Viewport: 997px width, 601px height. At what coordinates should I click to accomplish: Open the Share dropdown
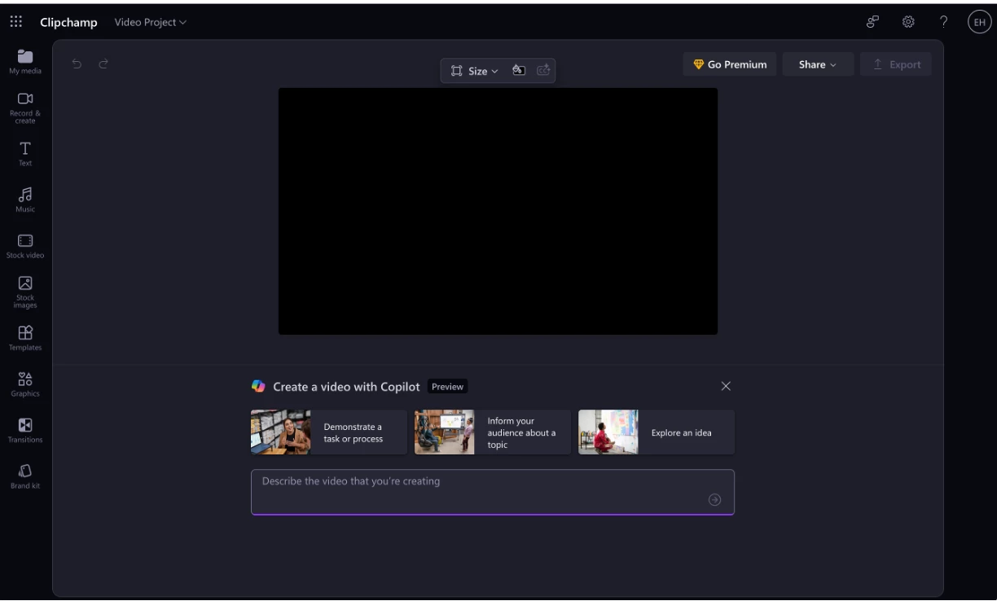[x=818, y=64]
